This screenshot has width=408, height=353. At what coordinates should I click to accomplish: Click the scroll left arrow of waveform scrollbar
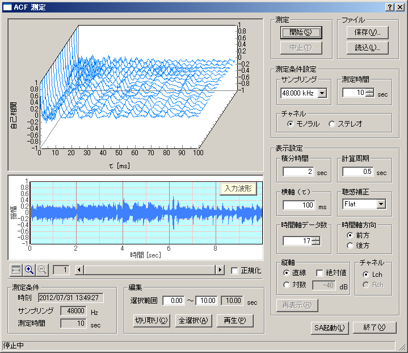tap(79, 270)
